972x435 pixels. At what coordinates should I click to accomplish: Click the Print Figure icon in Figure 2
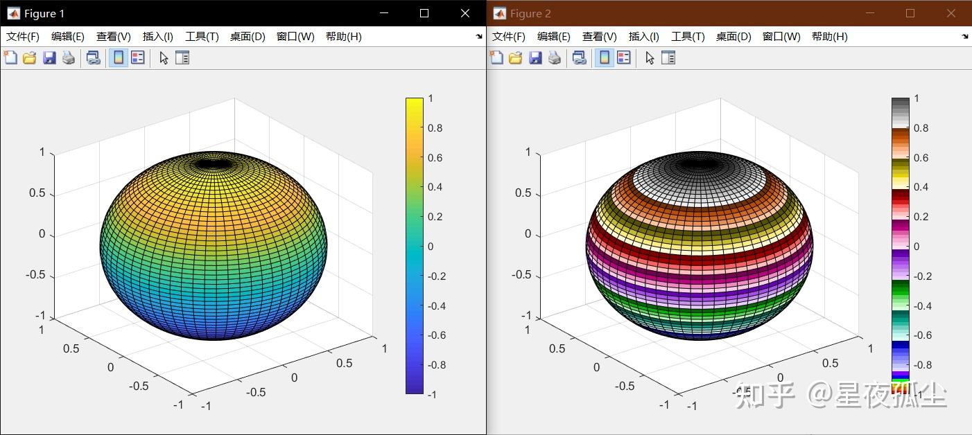553,57
